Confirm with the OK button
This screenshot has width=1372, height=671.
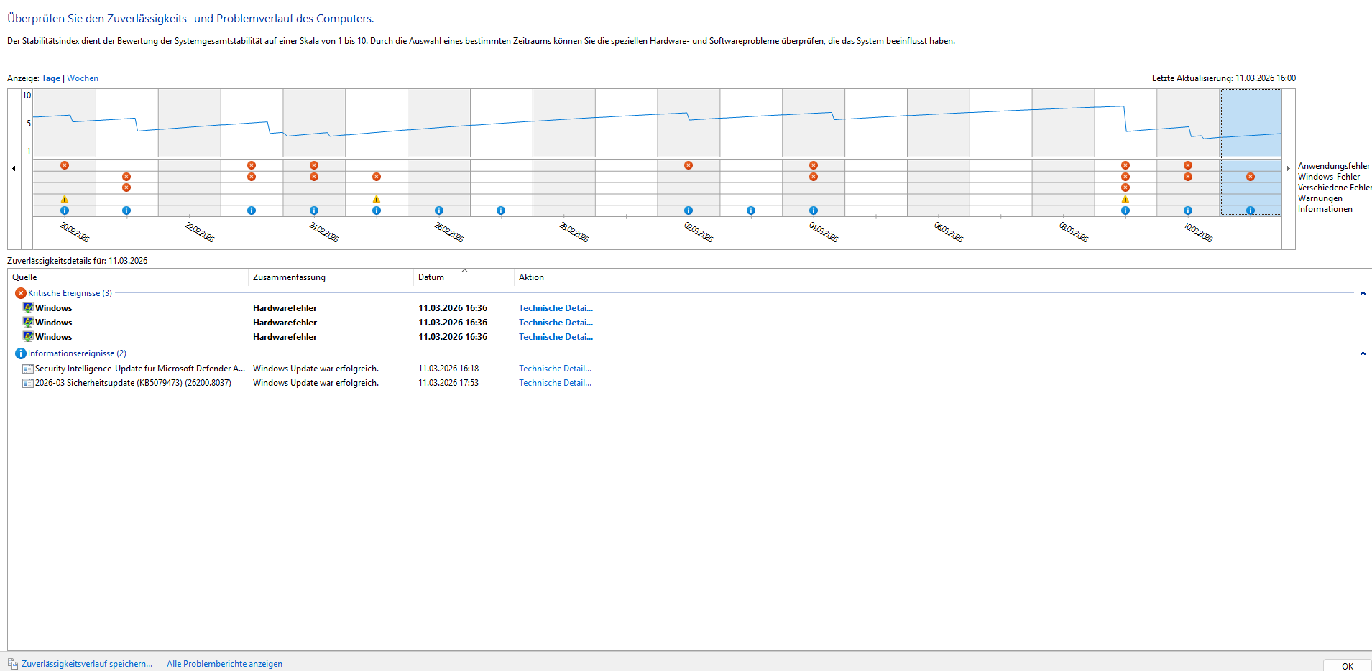tap(1348, 666)
